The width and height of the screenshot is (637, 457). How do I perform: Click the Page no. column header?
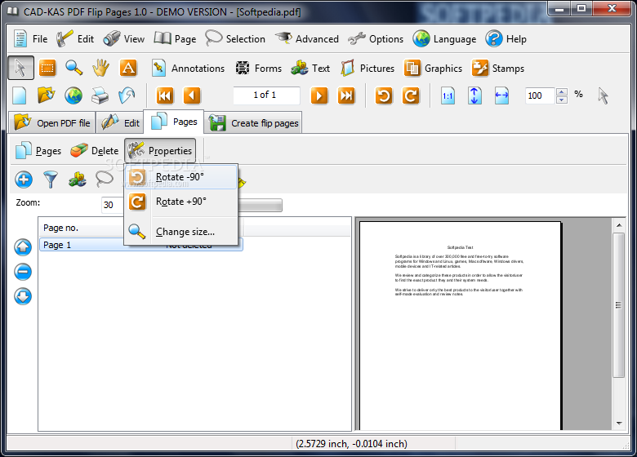(x=81, y=228)
